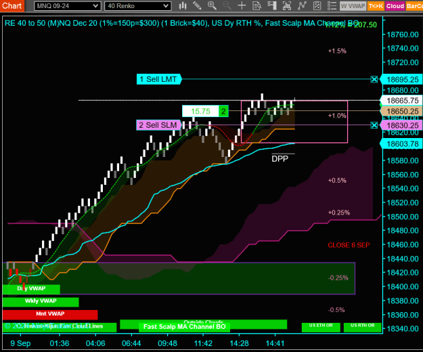Click the +0.25% level label
423x352 pixels.
339,213
